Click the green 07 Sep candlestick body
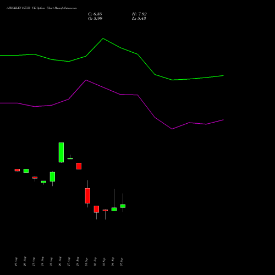 pyautogui.click(x=123, y=206)
